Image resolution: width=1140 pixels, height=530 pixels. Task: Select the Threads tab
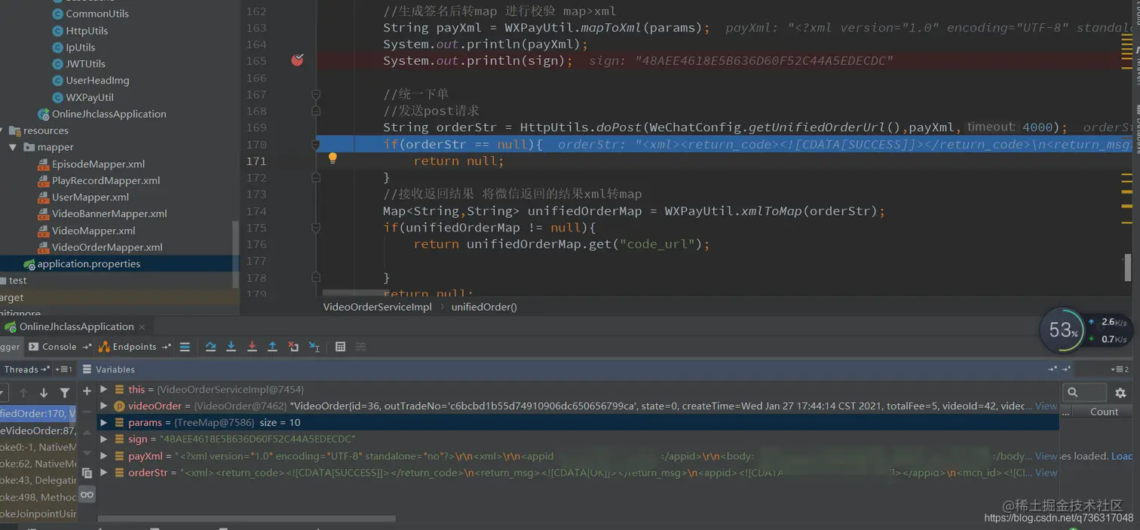(x=21, y=369)
